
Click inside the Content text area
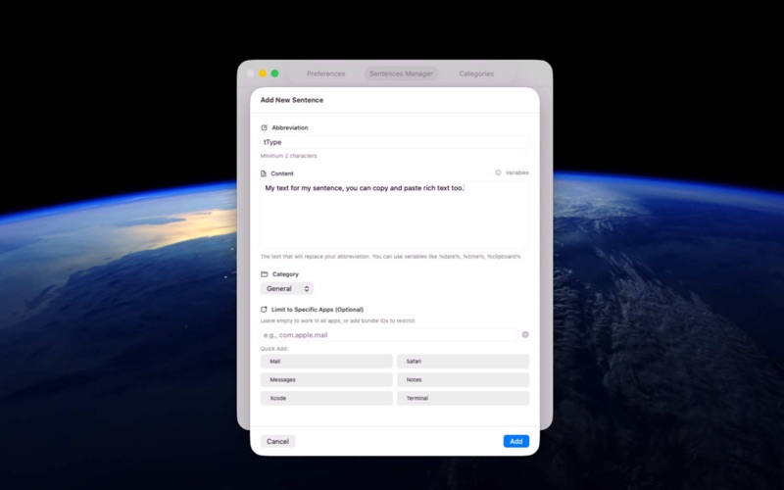point(395,215)
